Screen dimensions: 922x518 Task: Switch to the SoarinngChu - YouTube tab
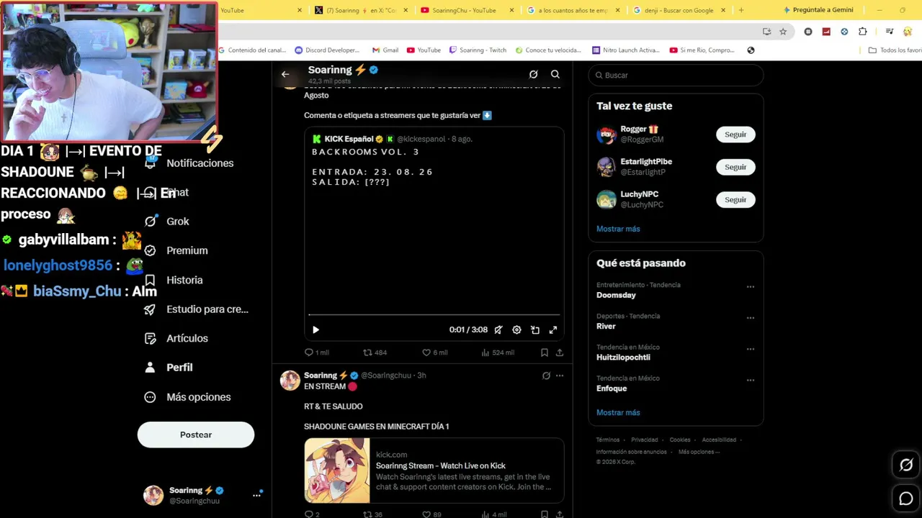tap(467, 10)
